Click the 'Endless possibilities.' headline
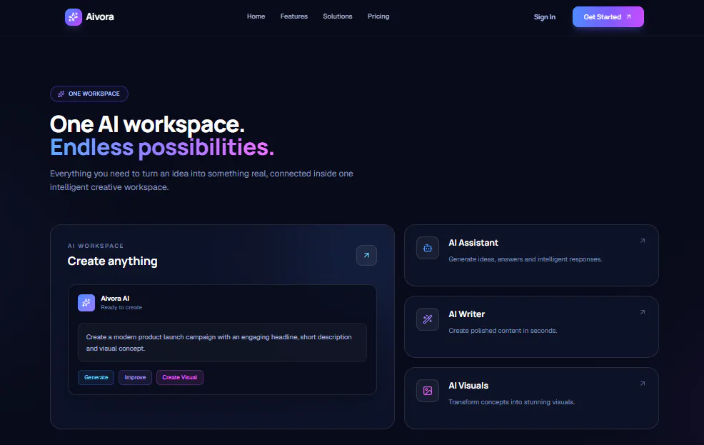 (x=161, y=147)
